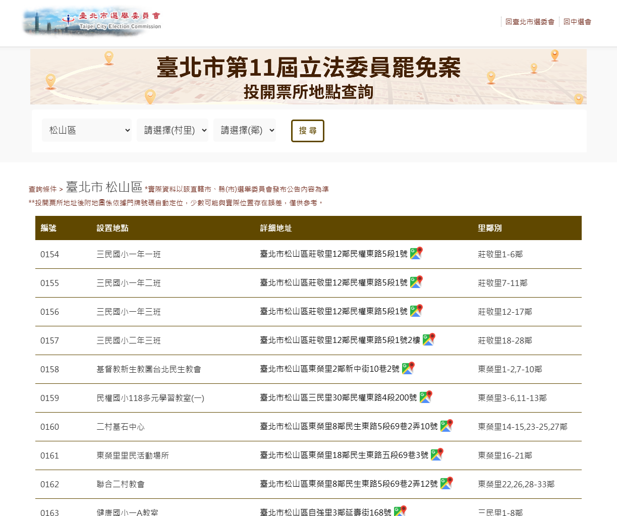Open map pin icon for row 0155
Viewport: 617px width, 516px height.
pos(416,282)
